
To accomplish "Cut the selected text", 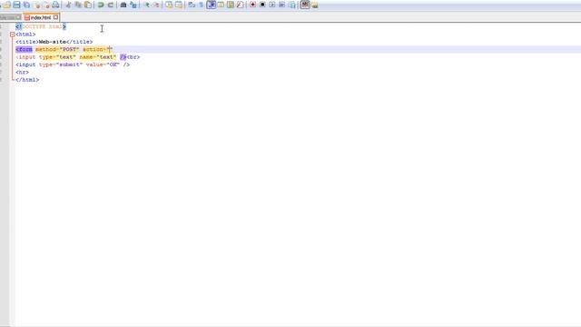I will pos(69,5).
